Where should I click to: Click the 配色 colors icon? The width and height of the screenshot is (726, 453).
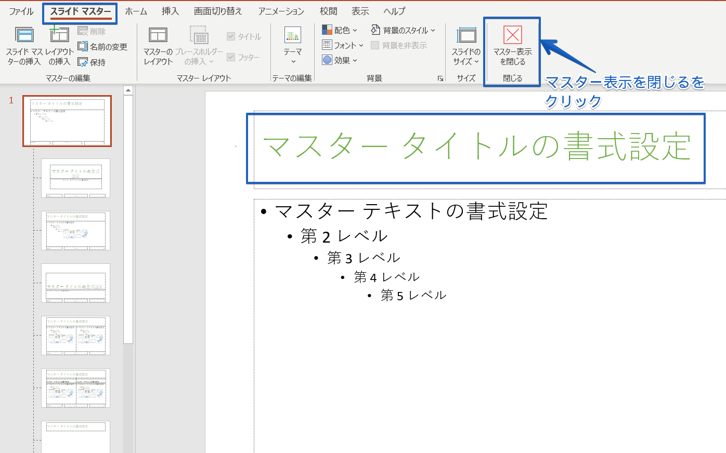tap(327, 30)
